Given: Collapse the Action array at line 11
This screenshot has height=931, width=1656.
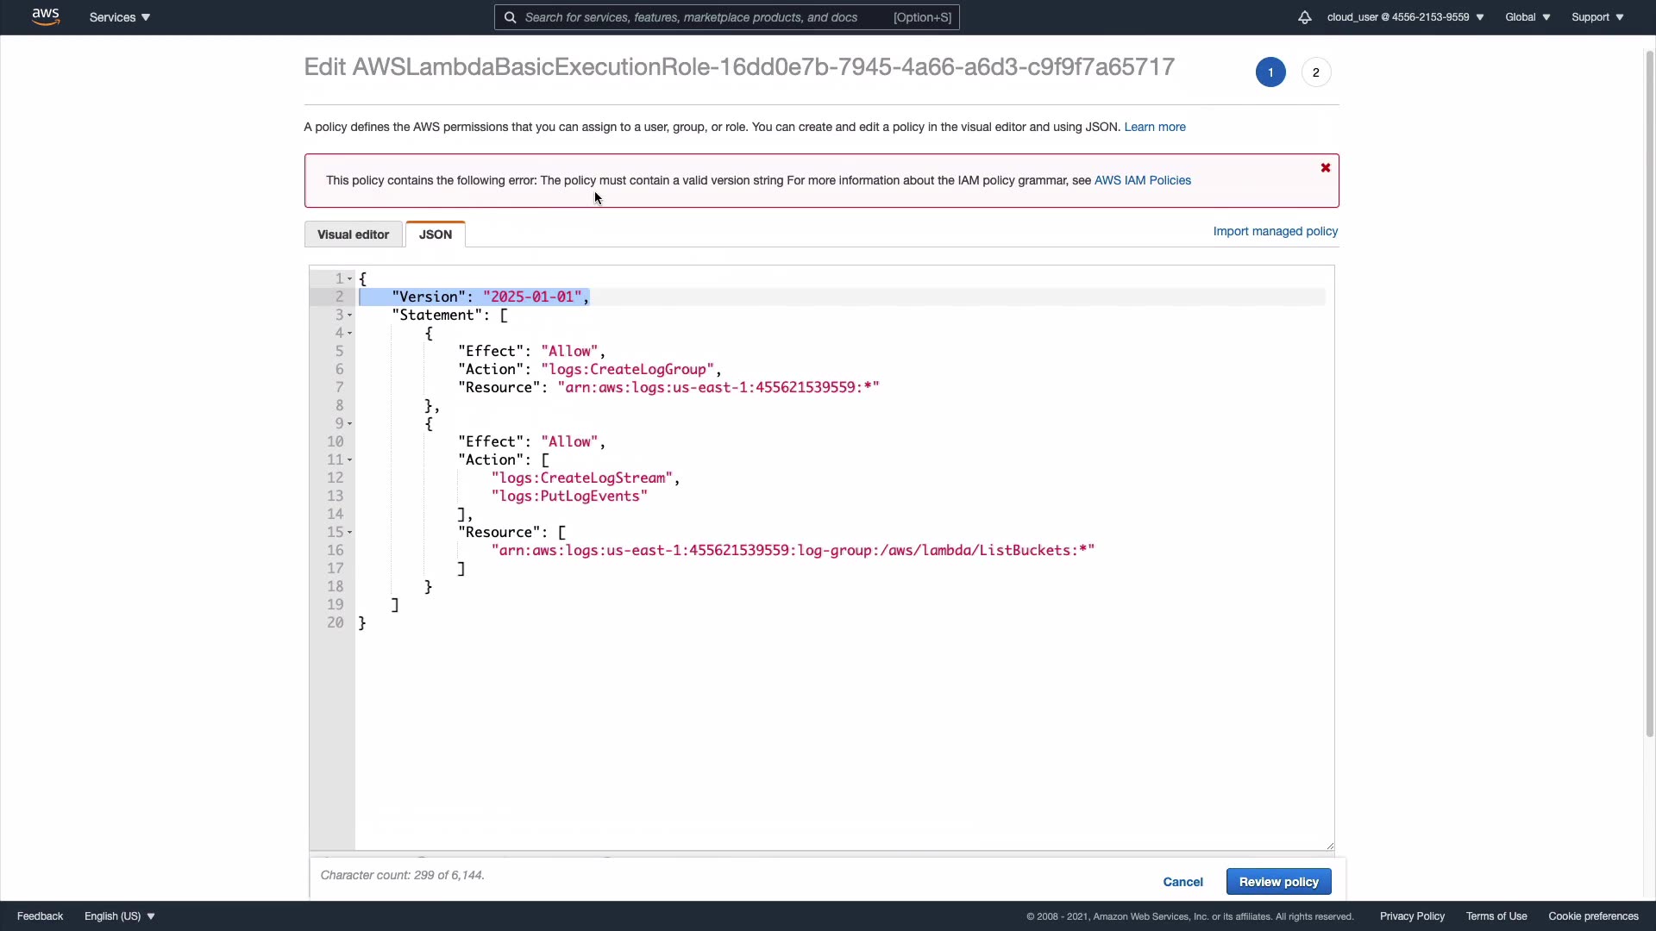Looking at the screenshot, I should tap(349, 460).
